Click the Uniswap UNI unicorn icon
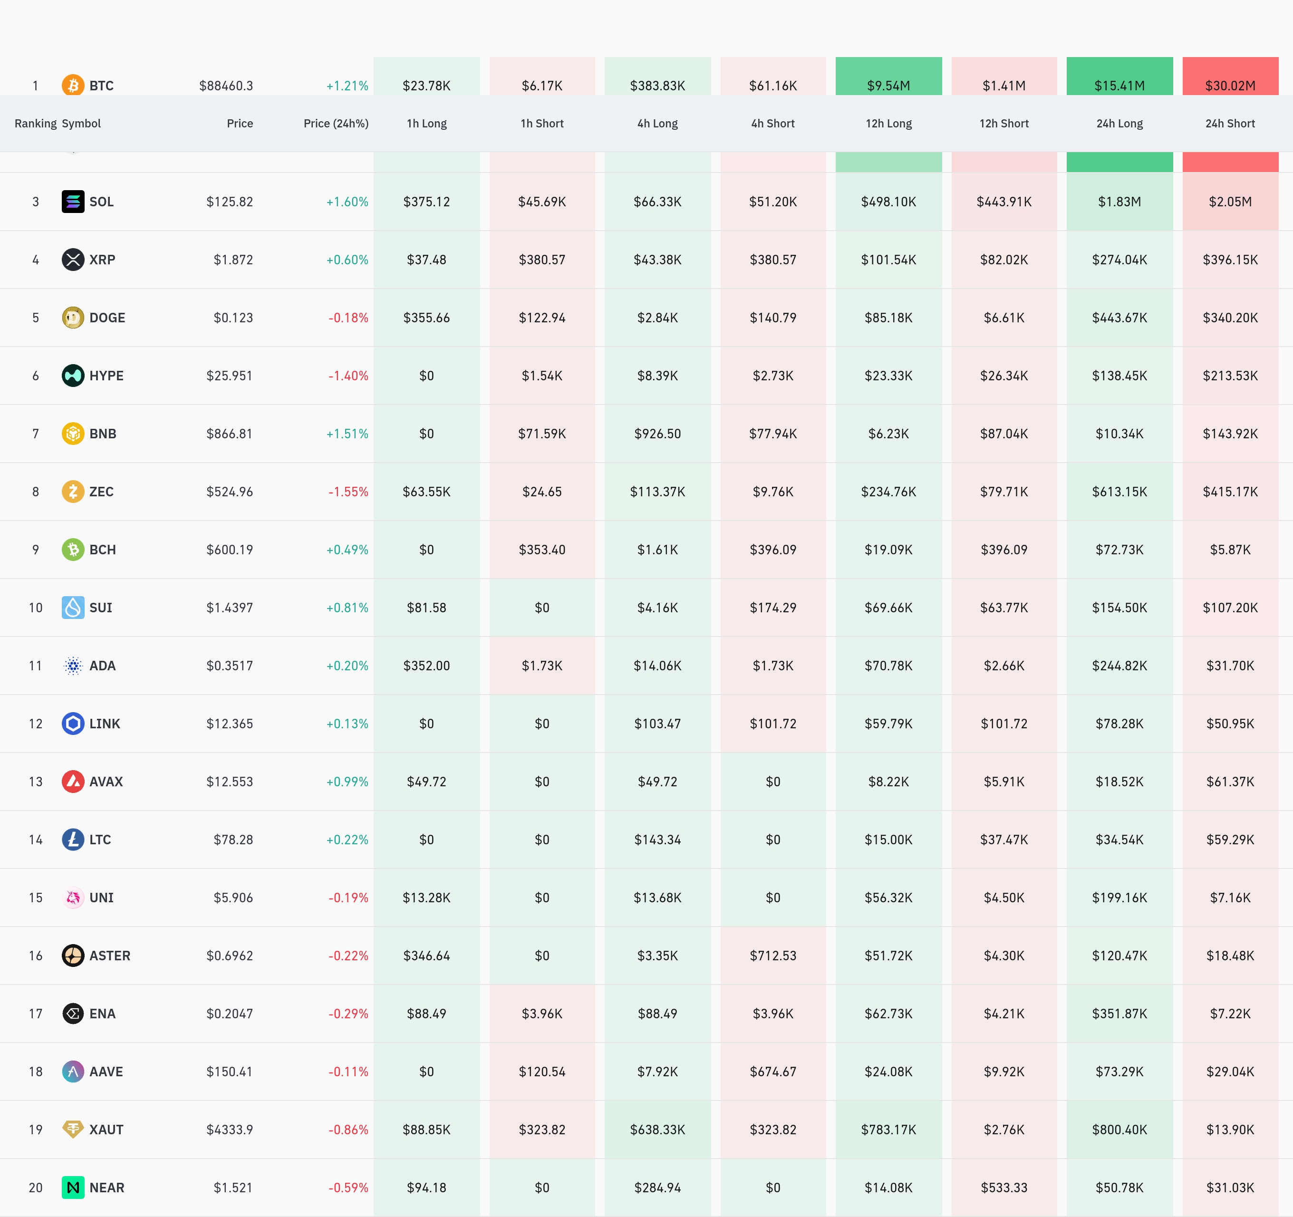1293x1217 pixels. [x=73, y=898]
